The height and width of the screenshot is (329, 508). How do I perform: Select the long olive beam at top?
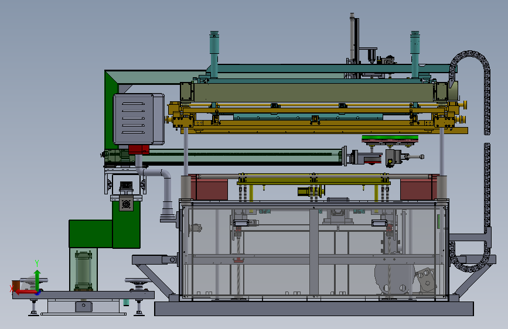313,92
